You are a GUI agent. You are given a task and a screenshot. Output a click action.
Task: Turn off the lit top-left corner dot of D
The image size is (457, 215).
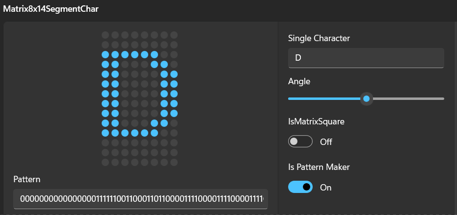click(105, 55)
